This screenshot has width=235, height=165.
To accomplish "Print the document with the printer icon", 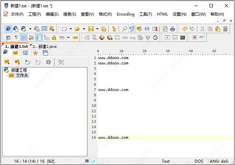I will pyautogui.click(x=172, y=29).
